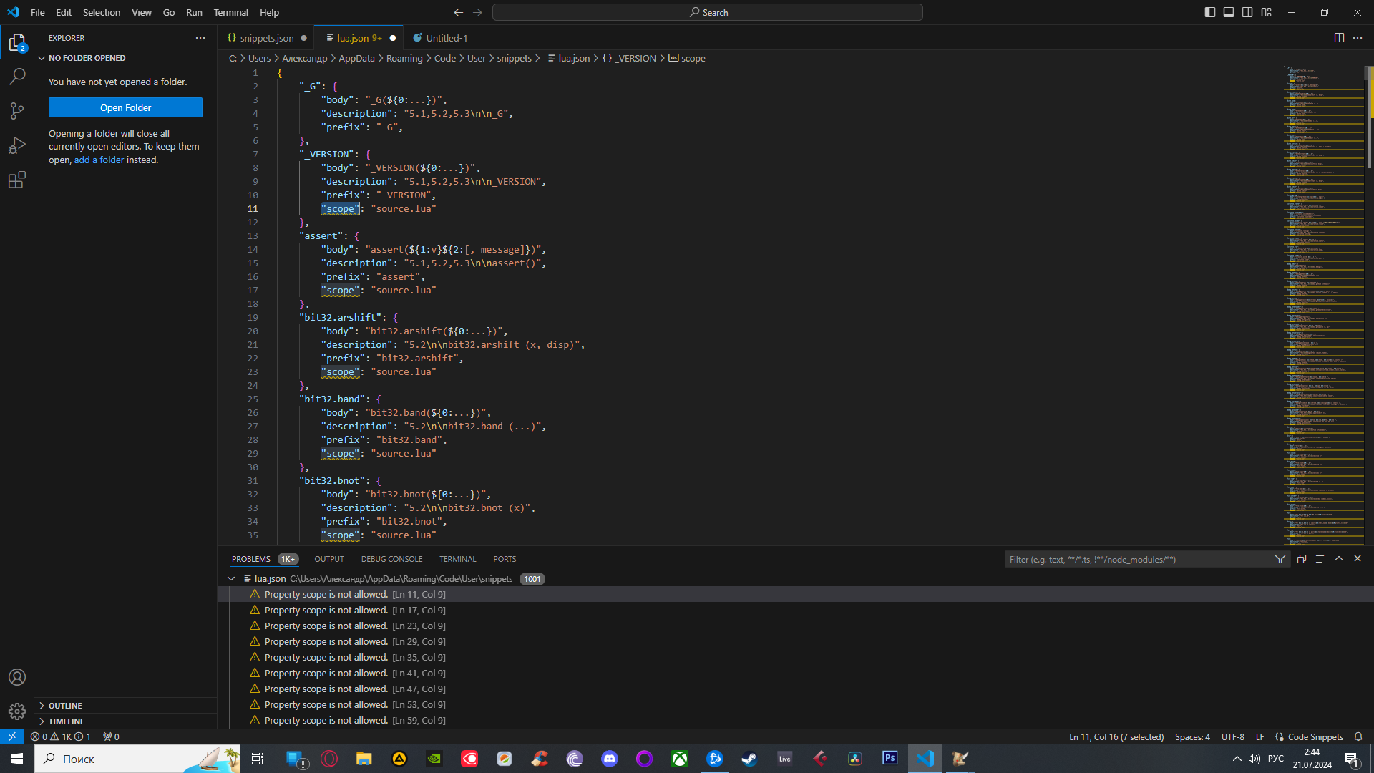Image resolution: width=1374 pixels, height=773 pixels.
Task: Click the add a folder link
Action: [99, 160]
